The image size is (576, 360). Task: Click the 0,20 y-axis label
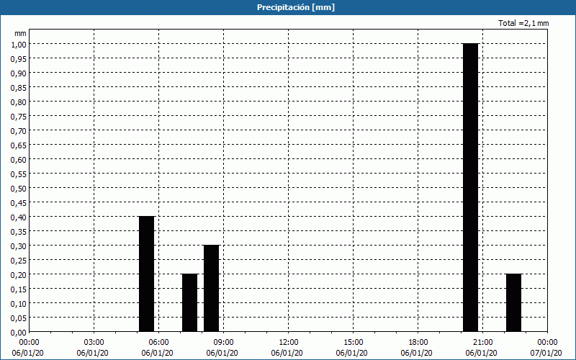click(x=19, y=275)
